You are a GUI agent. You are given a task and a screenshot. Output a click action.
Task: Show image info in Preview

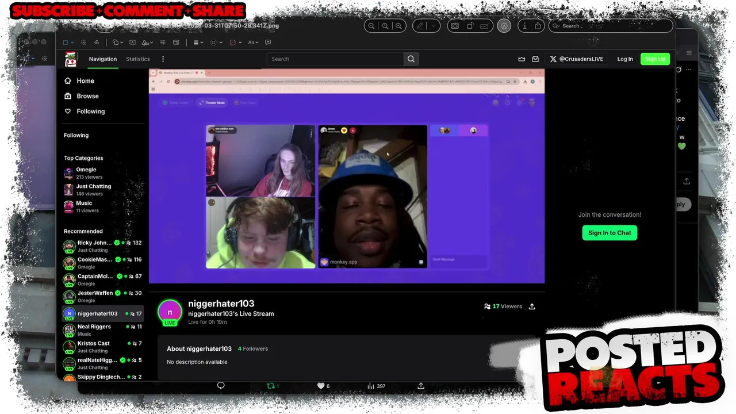click(524, 26)
